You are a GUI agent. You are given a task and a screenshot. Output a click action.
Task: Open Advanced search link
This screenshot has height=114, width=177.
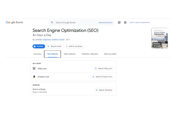pos(105,23)
